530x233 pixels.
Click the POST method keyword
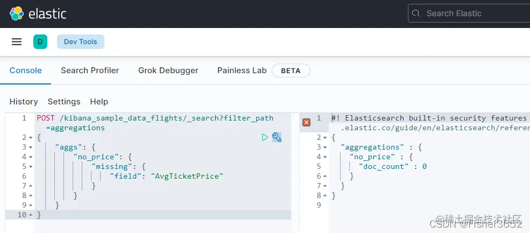click(x=46, y=118)
